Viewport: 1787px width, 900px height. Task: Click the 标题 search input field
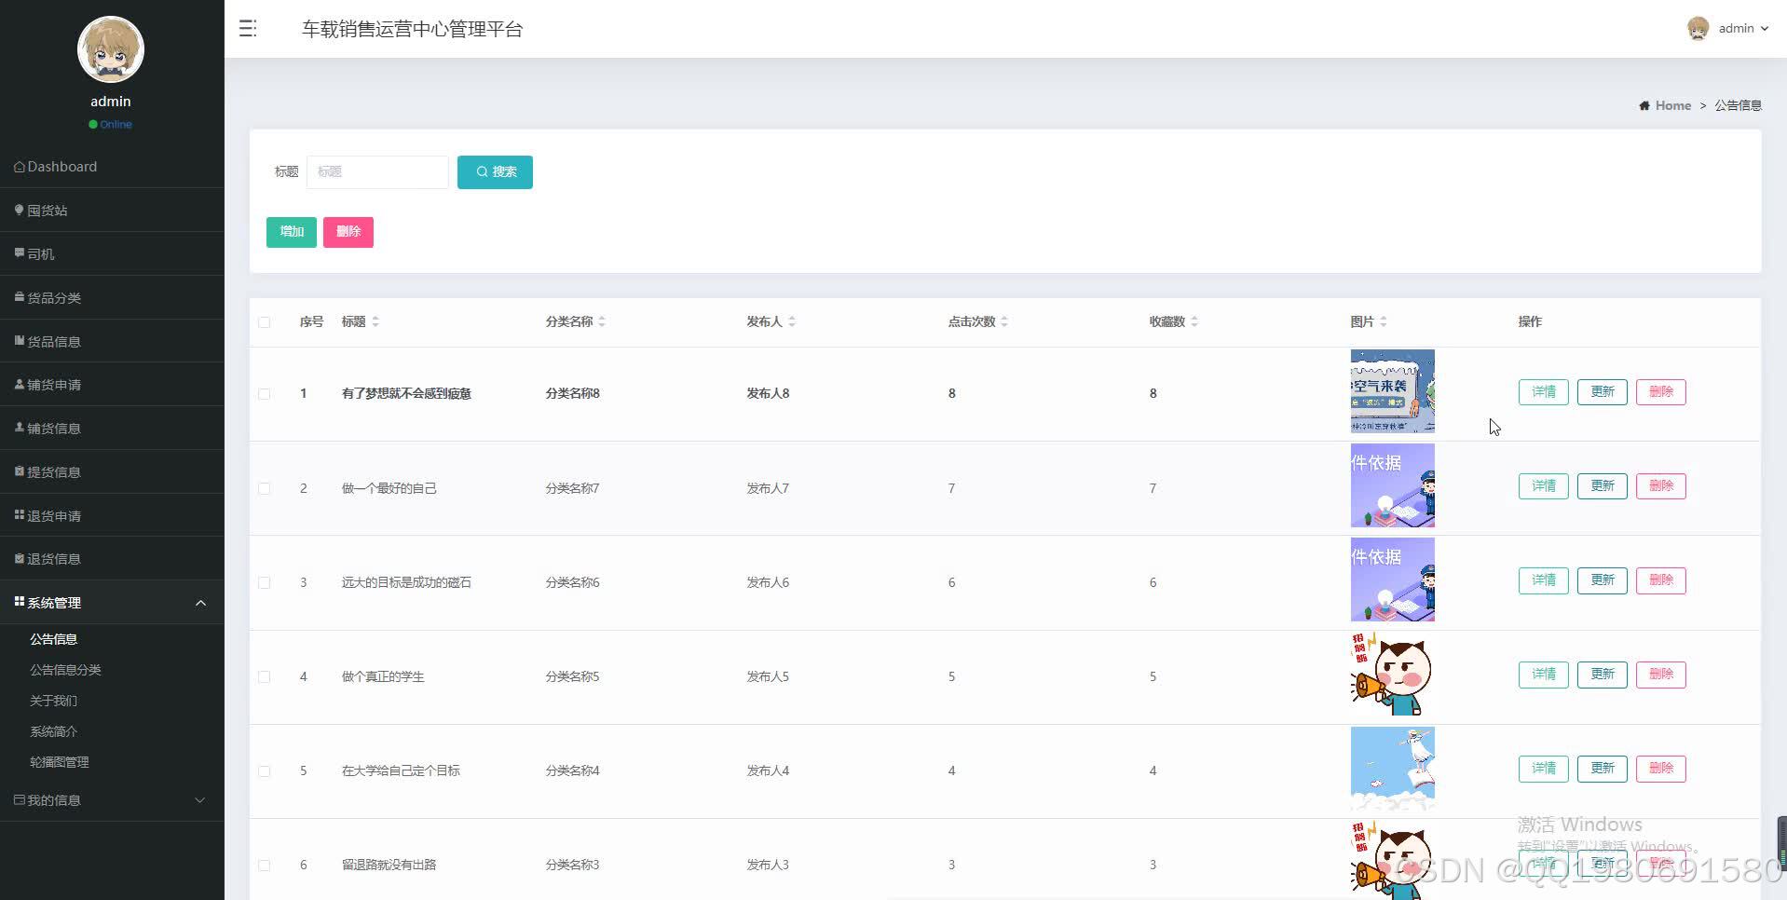pyautogui.click(x=376, y=171)
